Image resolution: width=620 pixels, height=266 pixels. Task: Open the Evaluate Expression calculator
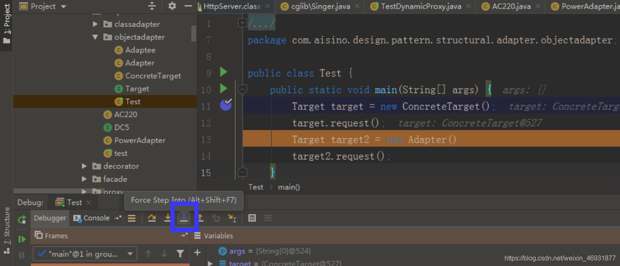pos(252,218)
